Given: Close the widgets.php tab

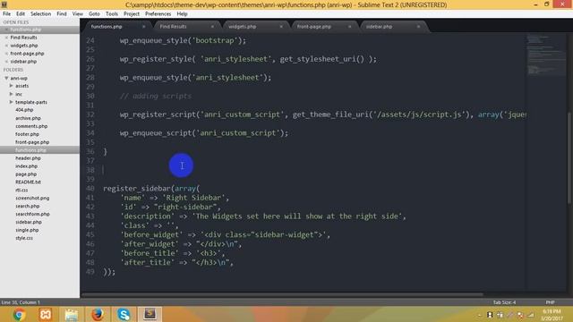Looking at the screenshot, I should (x=281, y=27).
